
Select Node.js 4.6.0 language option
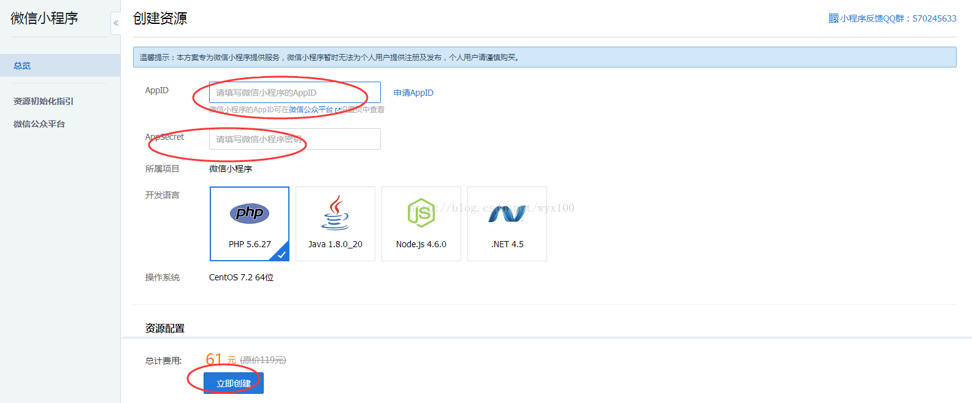point(421,224)
